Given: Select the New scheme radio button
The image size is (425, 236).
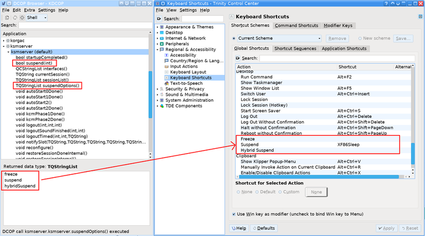Looking at the screenshot, I should 360,38.
